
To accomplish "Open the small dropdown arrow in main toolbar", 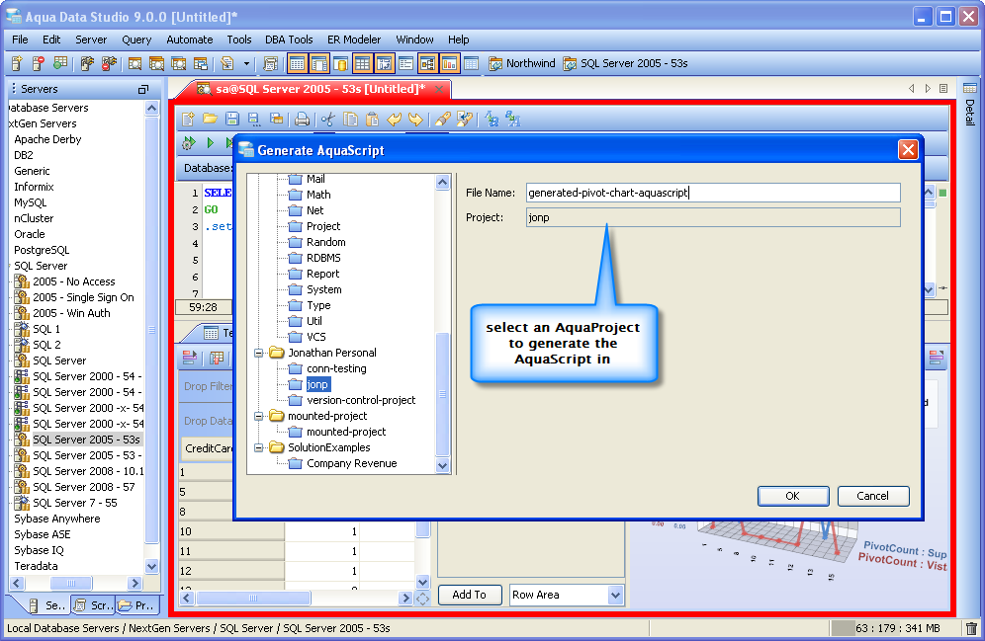I will pos(246,63).
